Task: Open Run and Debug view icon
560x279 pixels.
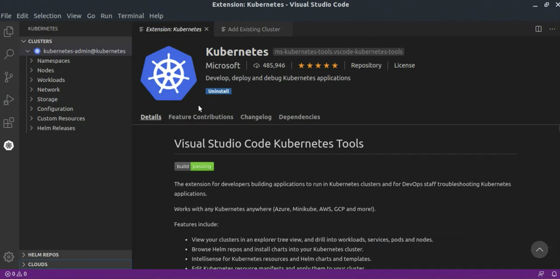Action: click(x=9, y=100)
